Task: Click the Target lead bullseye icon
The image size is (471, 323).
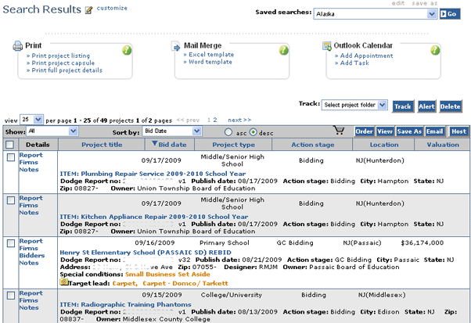Action: pos(63,282)
